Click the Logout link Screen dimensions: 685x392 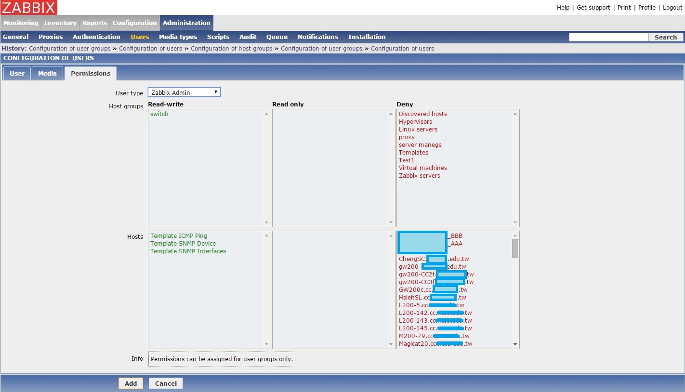[672, 7]
